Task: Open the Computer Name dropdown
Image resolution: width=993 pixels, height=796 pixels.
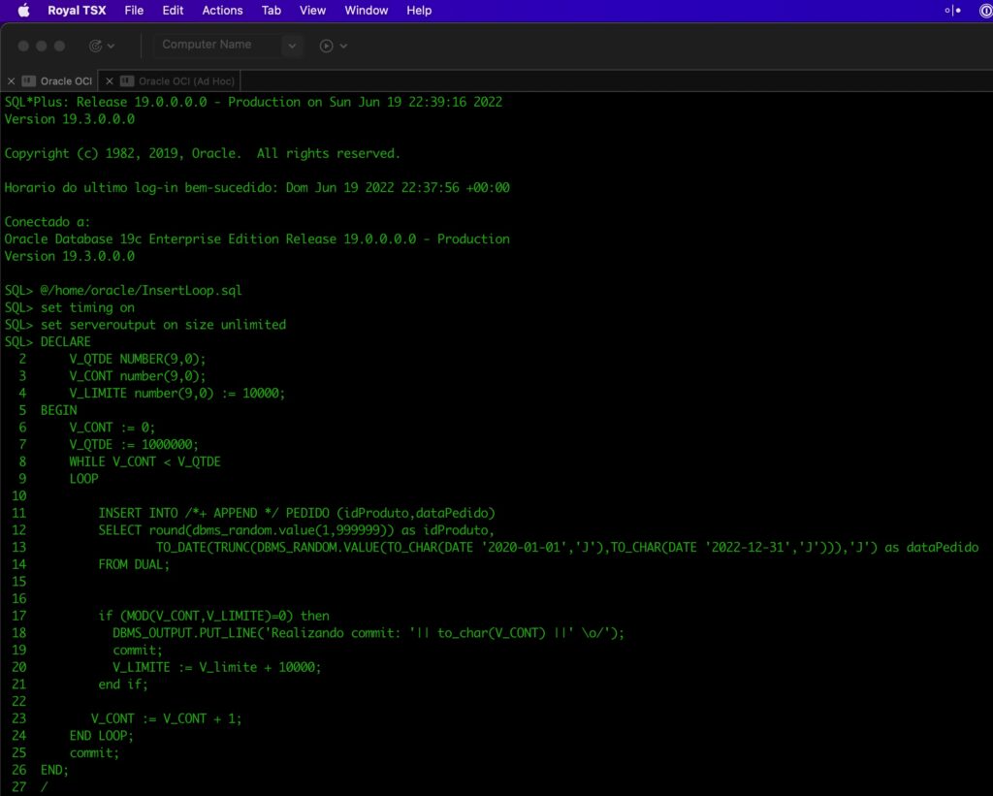Action: pyautogui.click(x=292, y=45)
